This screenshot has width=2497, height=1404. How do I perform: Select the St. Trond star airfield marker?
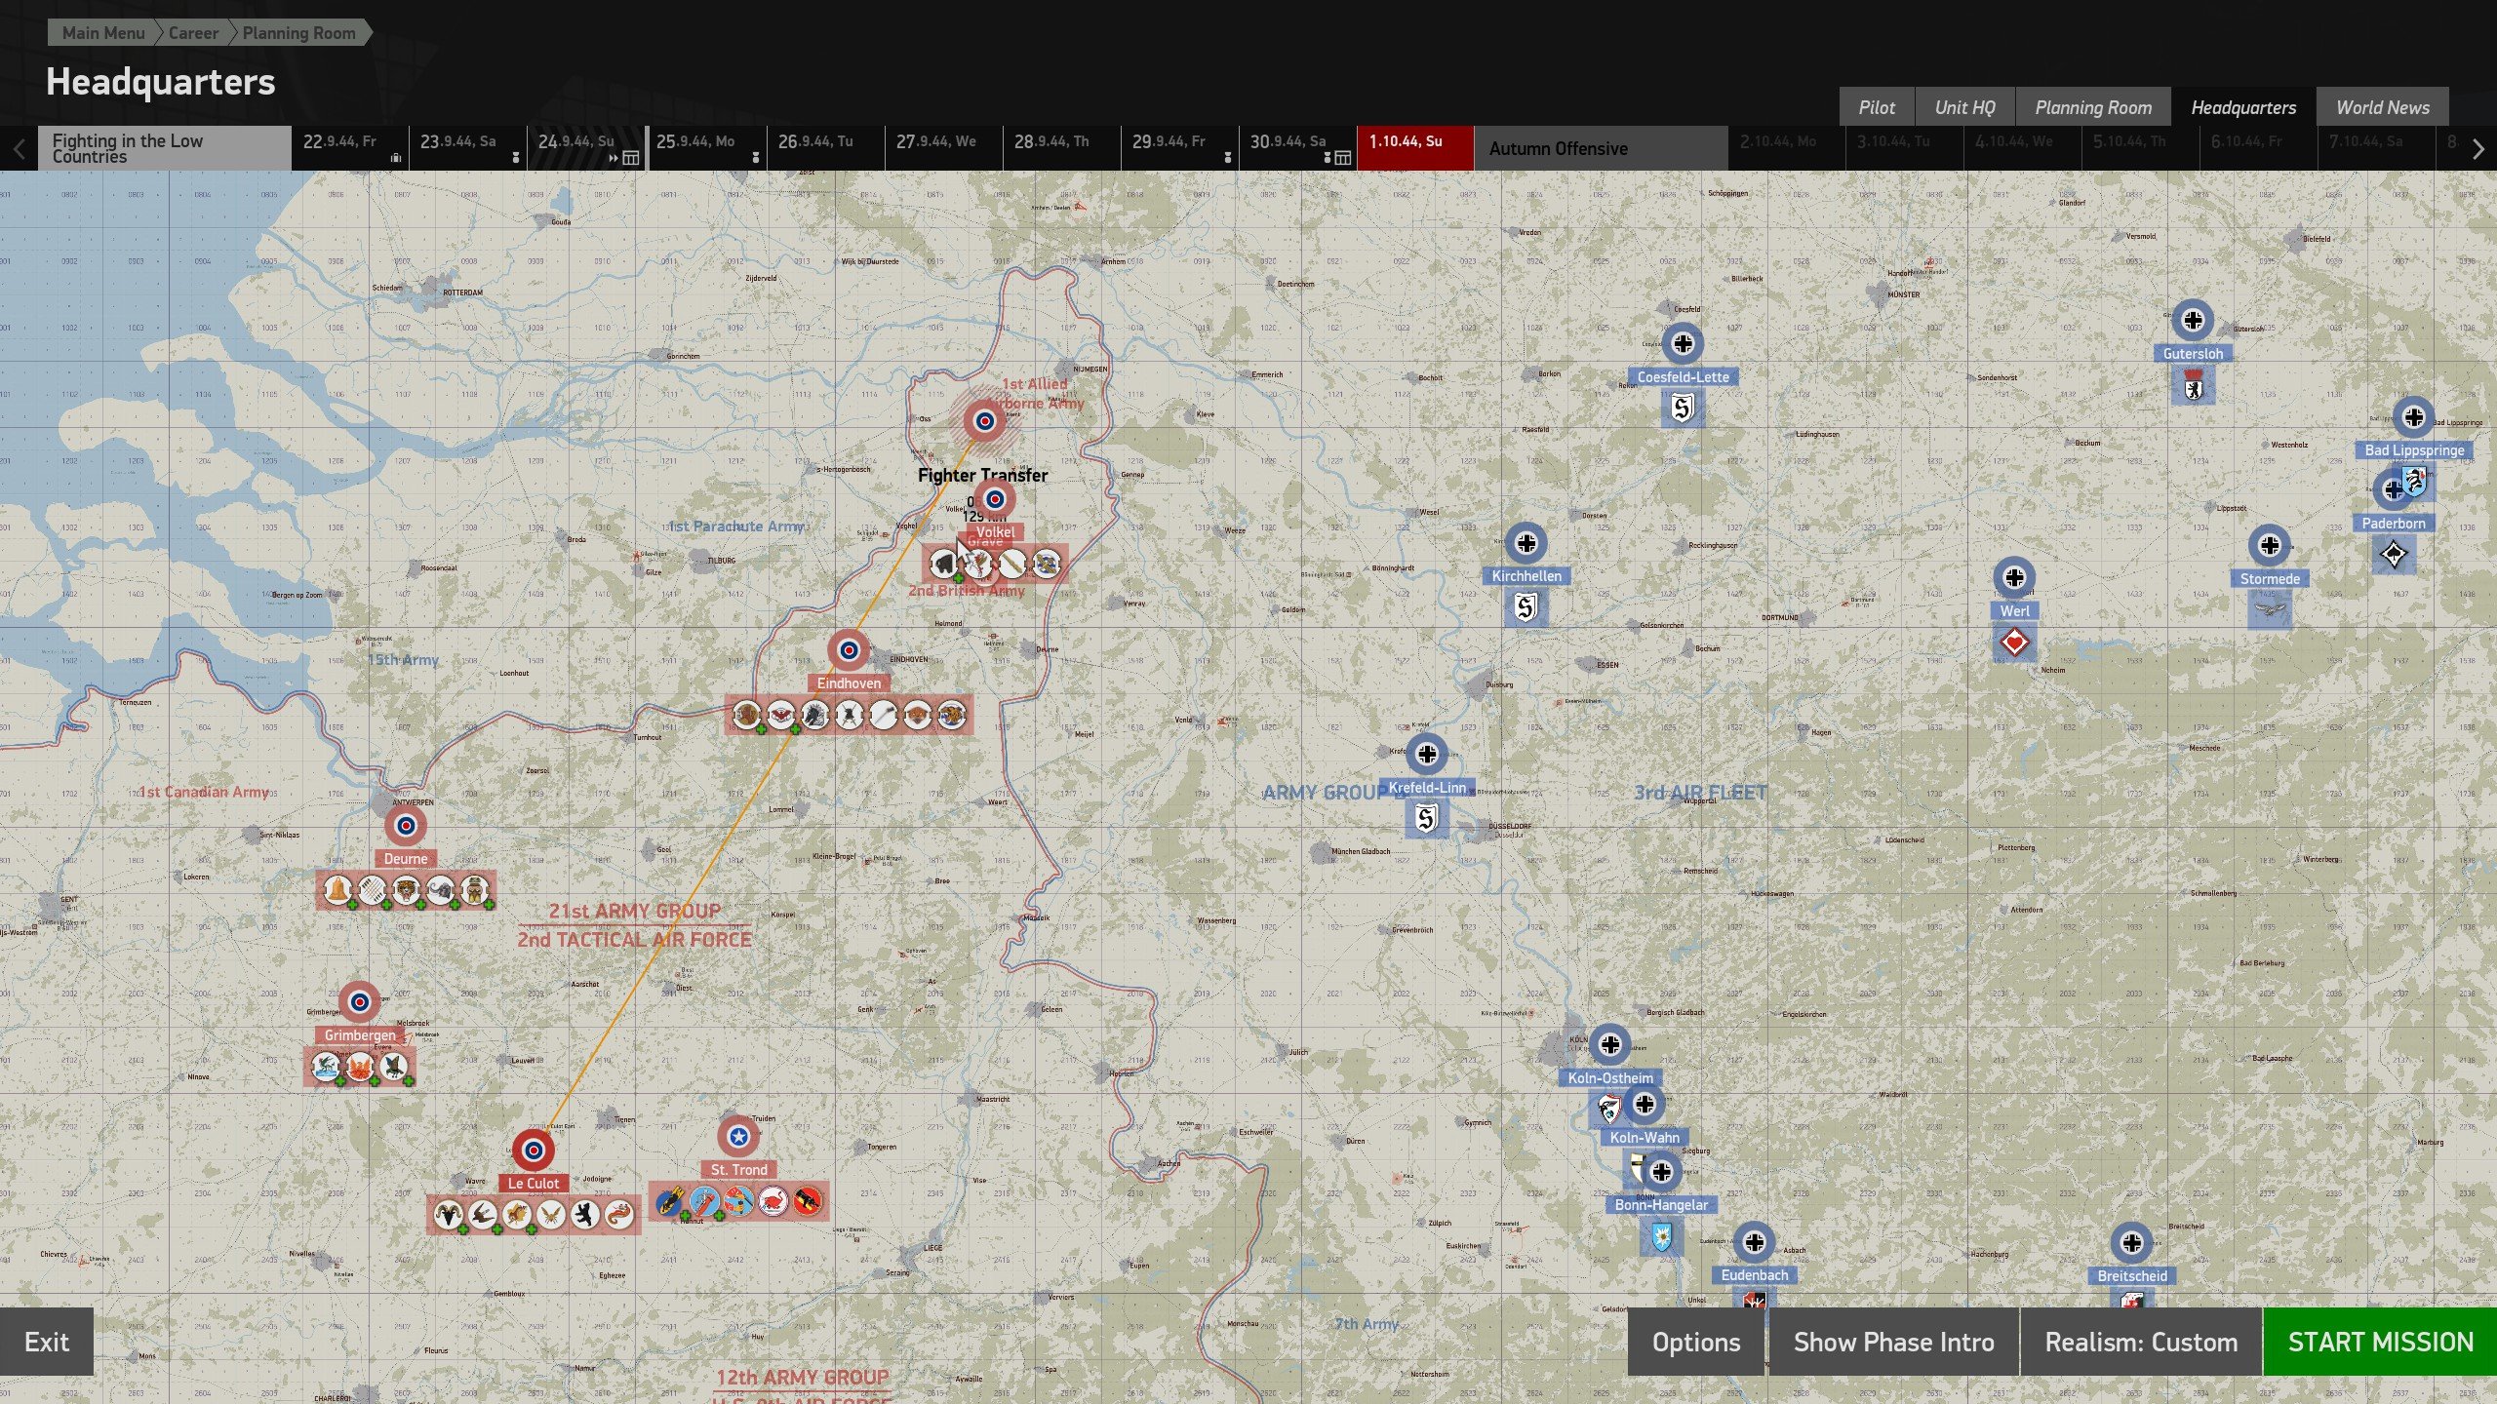[738, 1136]
